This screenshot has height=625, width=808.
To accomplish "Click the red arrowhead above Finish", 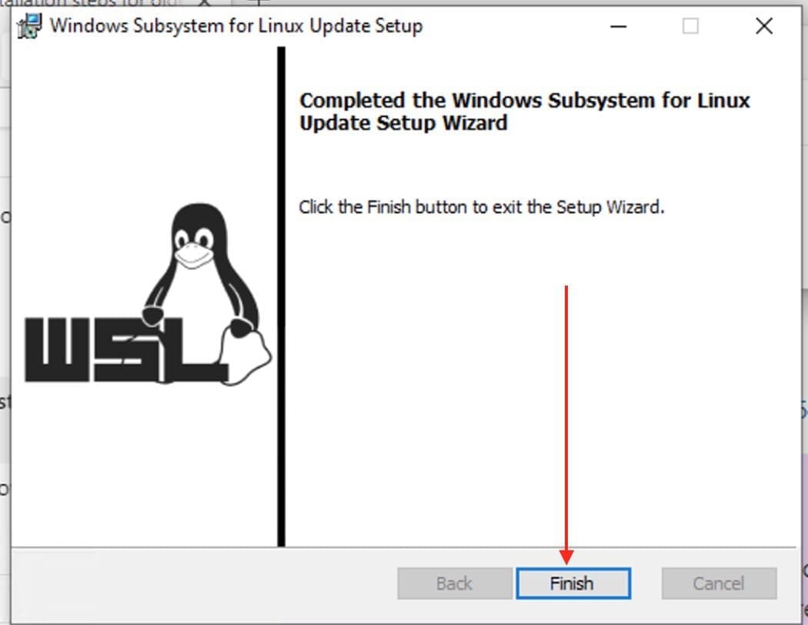I will pyautogui.click(x=566, y=556).
